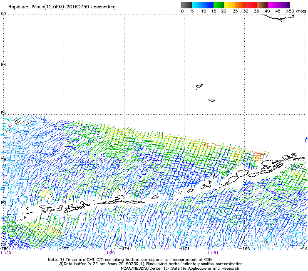Click the small island outline south of 57N
This screenshot has width=308, height=271.
coord(212,100)
